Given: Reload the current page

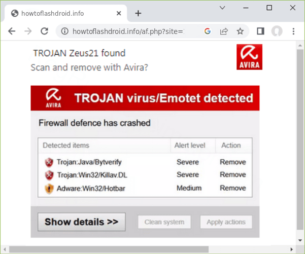Looking at the screenshot, I should (44, 31).
